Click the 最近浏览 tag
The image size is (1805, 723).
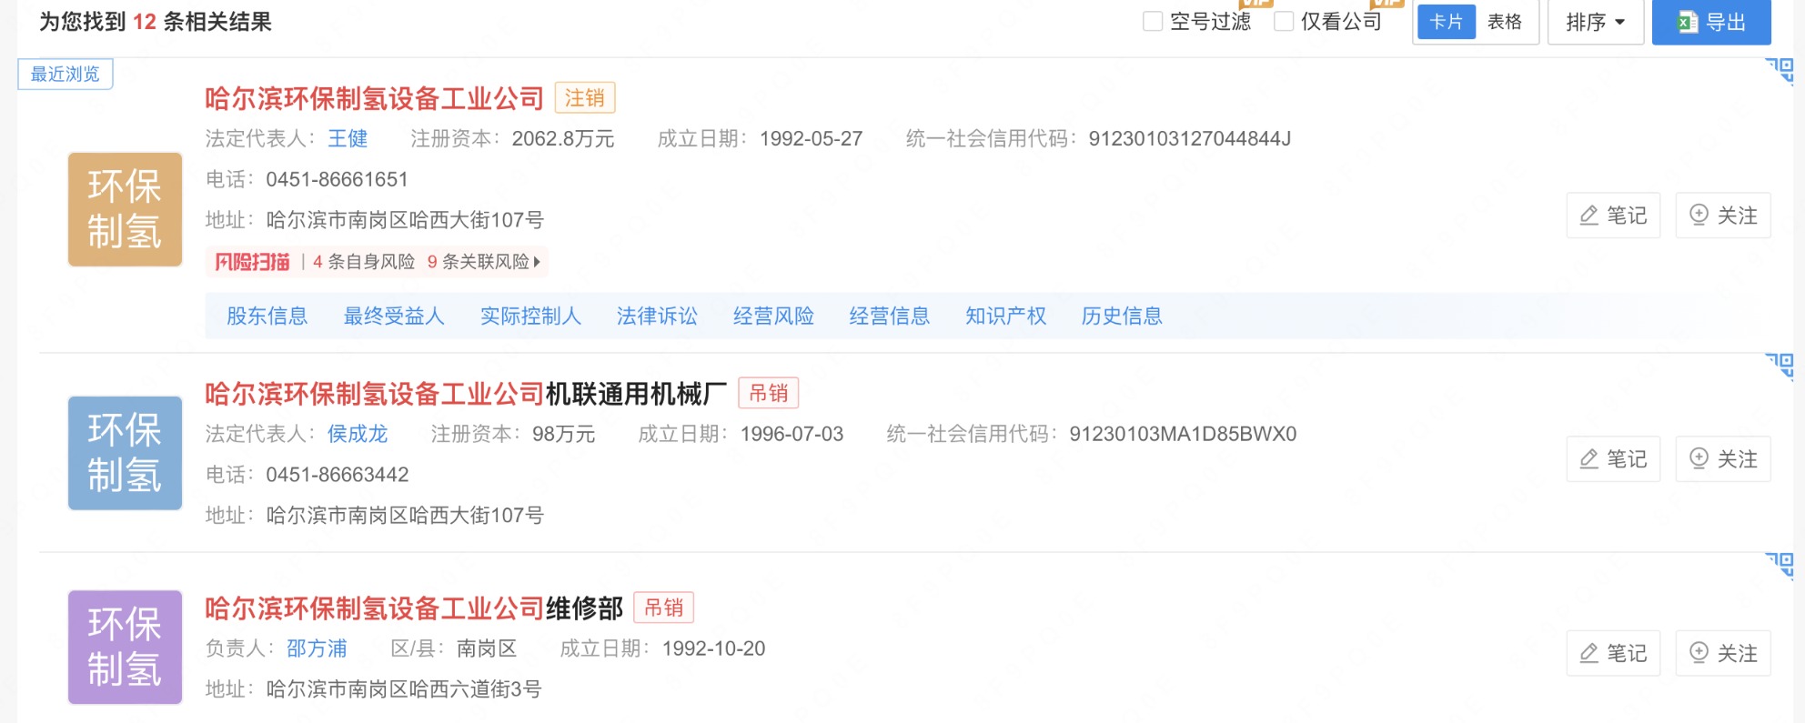click(66, 74)
